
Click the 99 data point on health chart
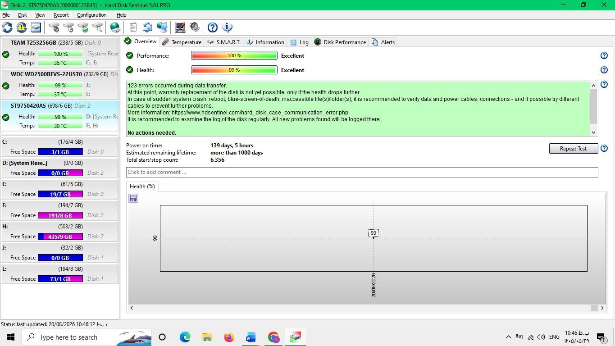click(x=374, y=237)
